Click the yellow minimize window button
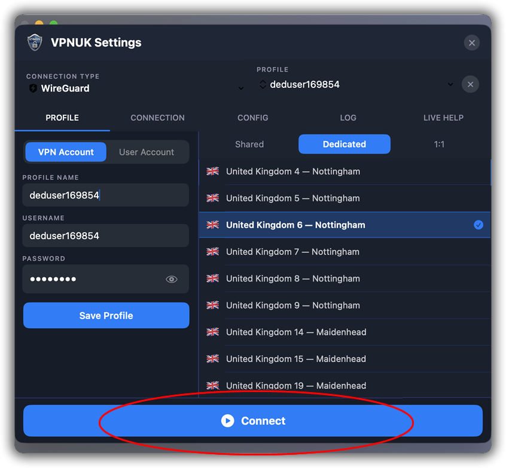 click(x=39, y=23)
